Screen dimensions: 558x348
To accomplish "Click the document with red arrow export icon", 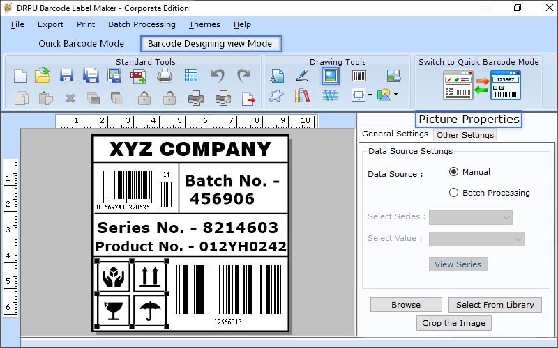I will coord(248,99).
